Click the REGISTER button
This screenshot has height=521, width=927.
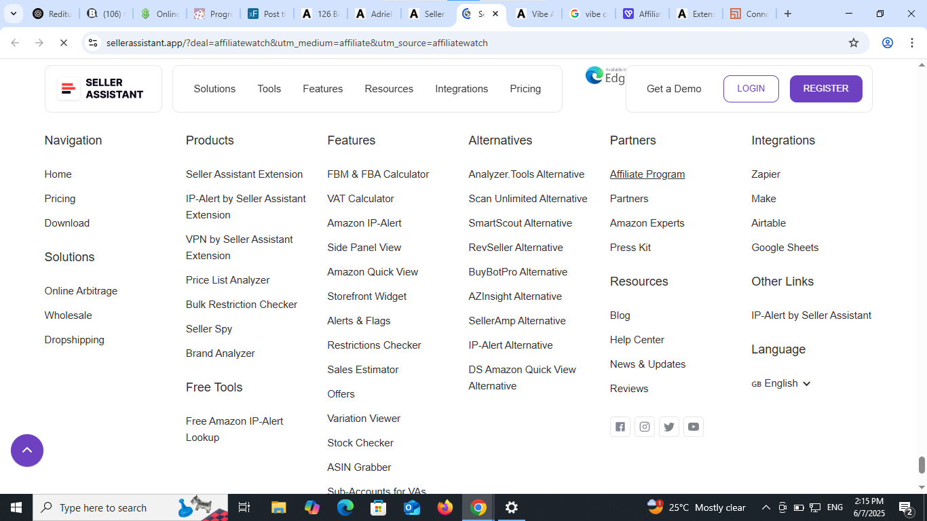pyautogui.click(x=826, y=89)
